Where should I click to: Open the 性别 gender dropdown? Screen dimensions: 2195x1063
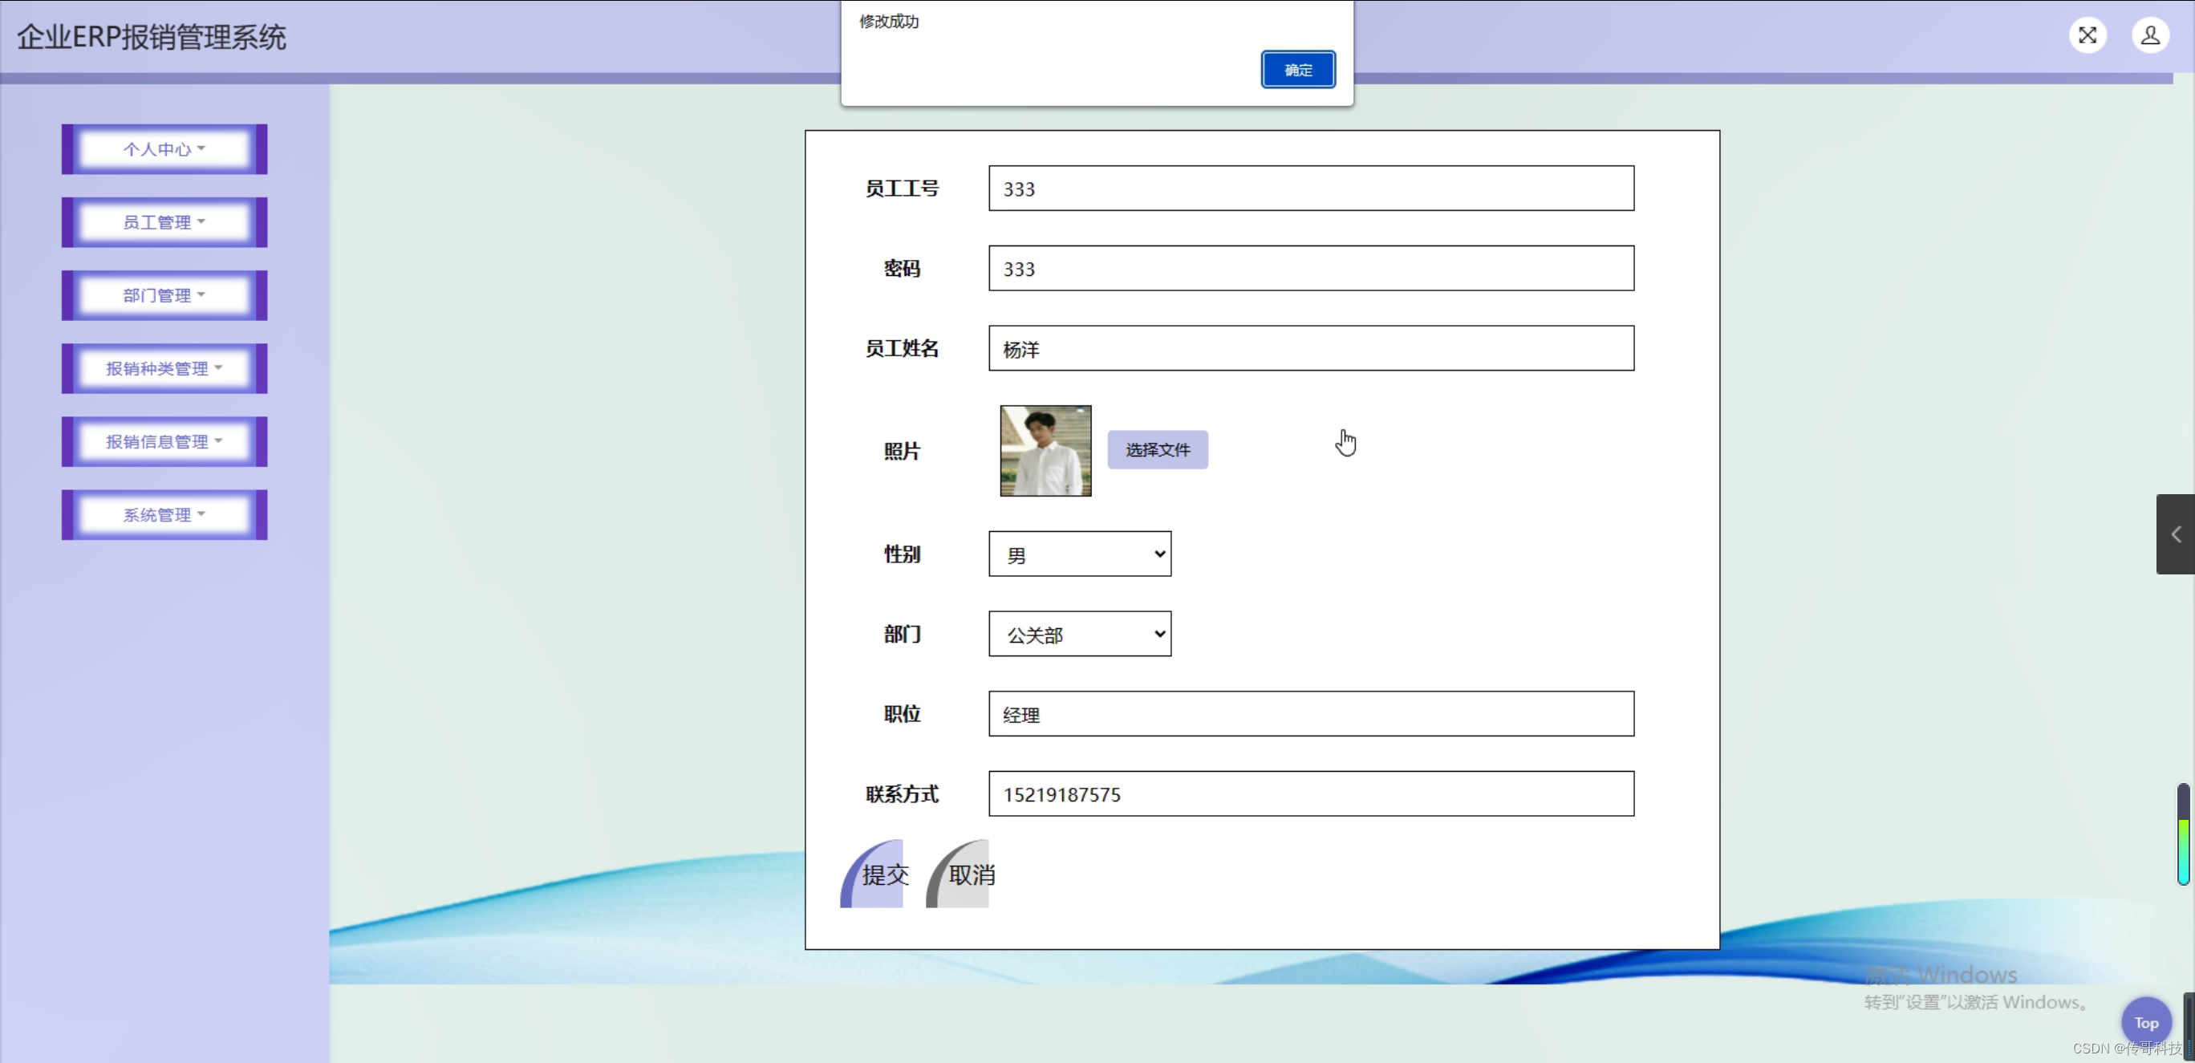(1079, 554)
